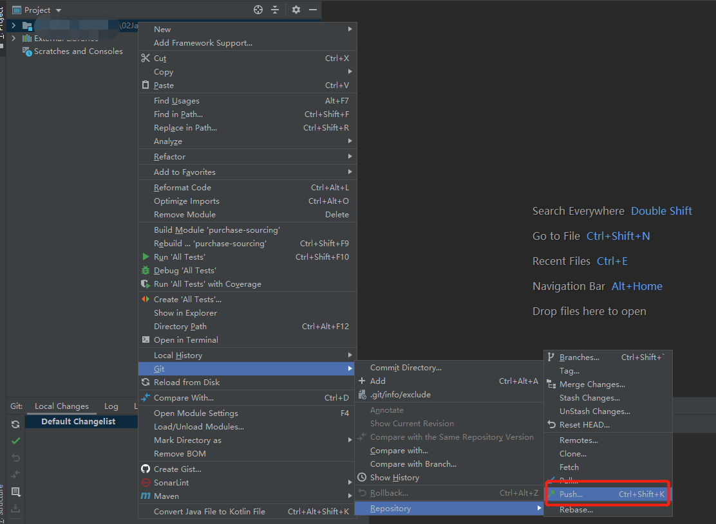
Task: Select Commit Directory... menu entry
Action: tap(448, 367)
